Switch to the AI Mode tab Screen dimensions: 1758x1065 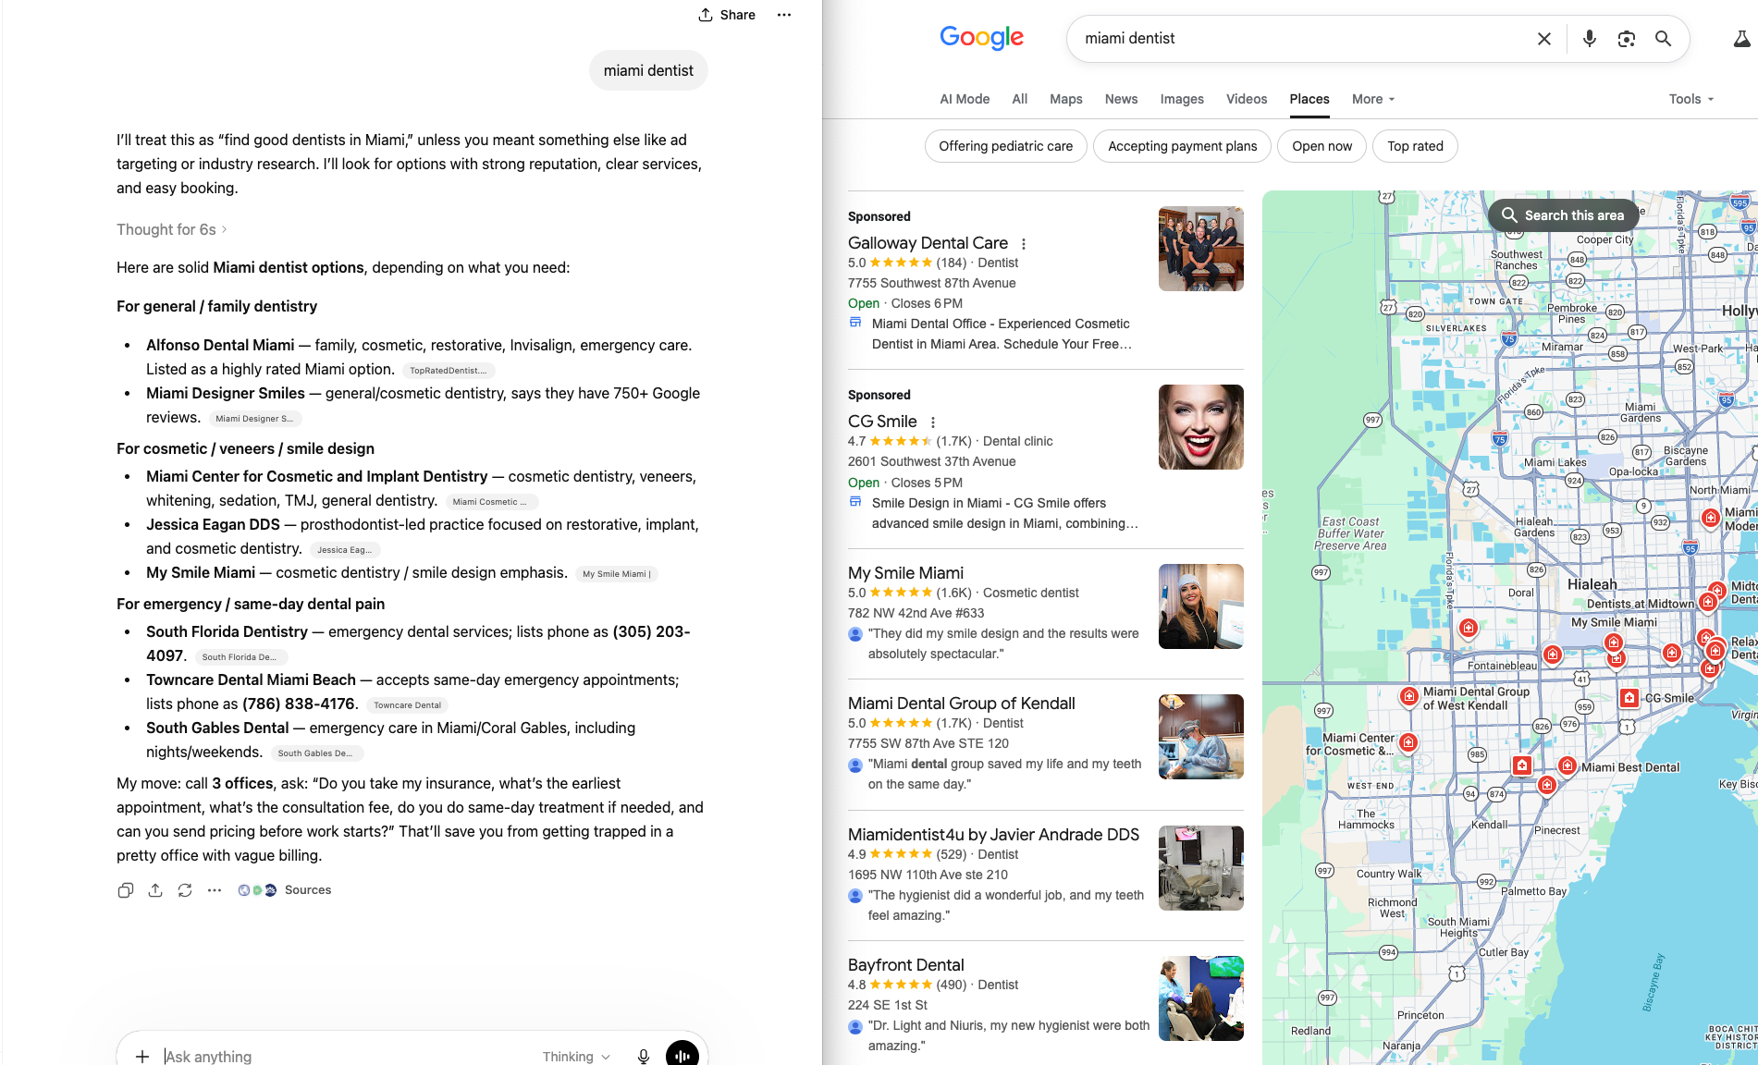click(965, 99)
